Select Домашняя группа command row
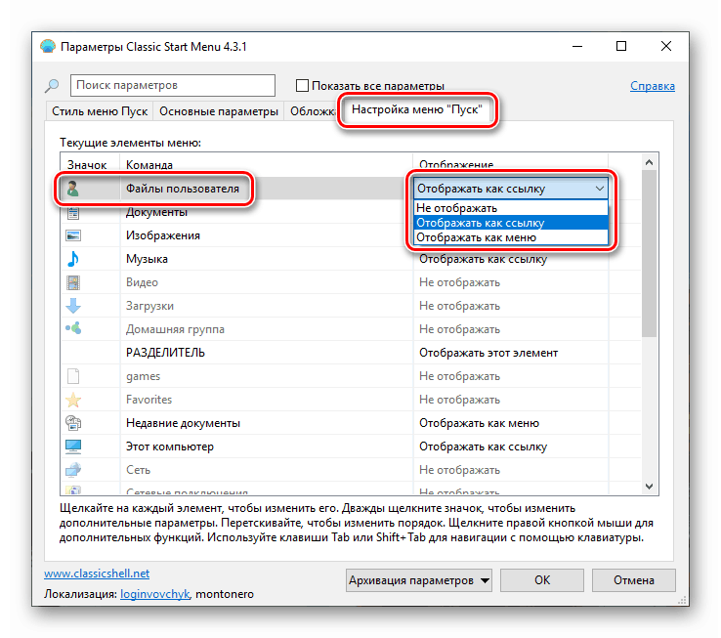Screen dimensions: 721x638 pos(175,329)
